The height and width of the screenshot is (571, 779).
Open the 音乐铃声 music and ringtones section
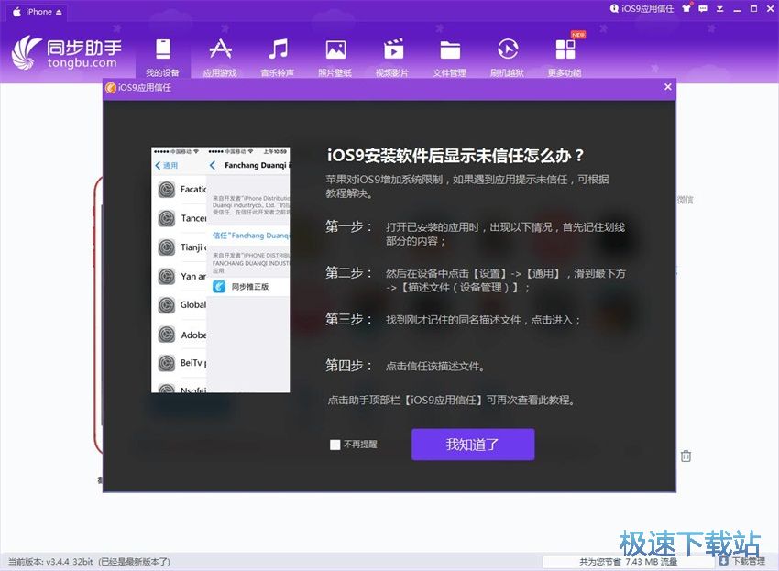tap(278, 57)
